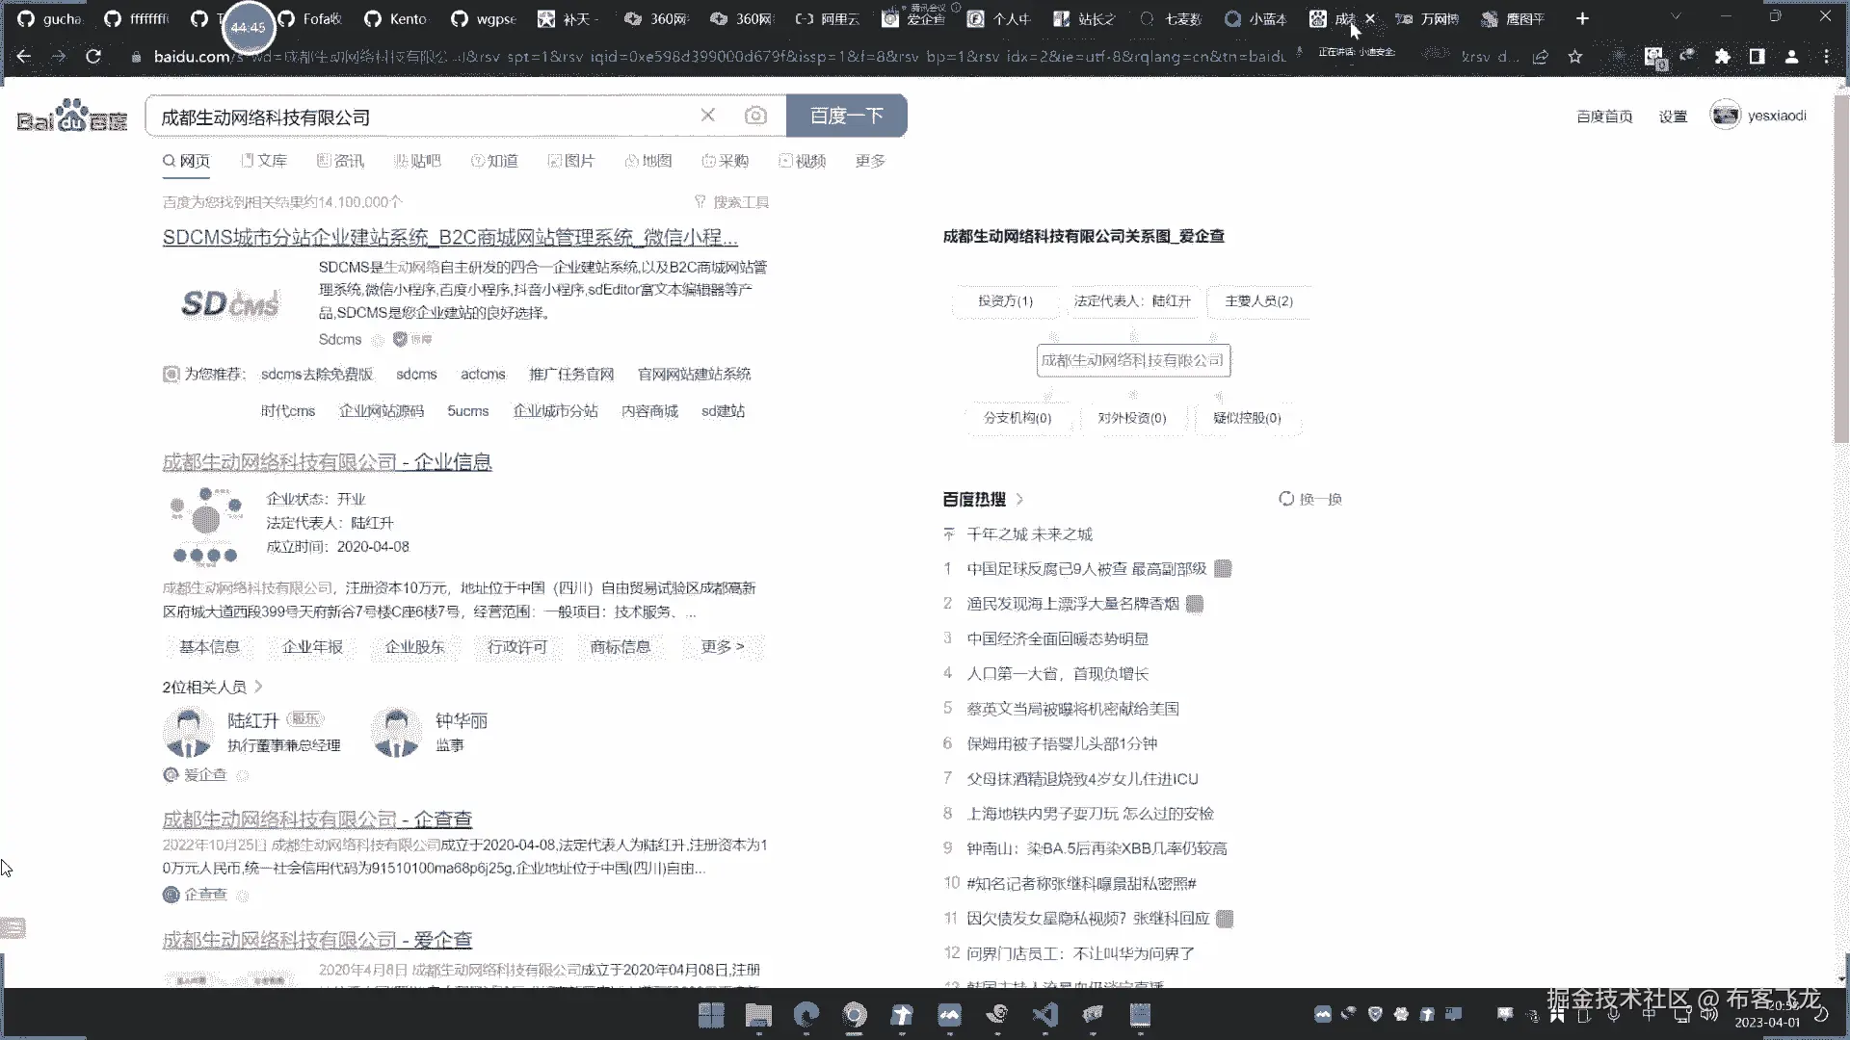
Task: Click the yesxiaodi user avatar
Action: tap(1725, 116)
